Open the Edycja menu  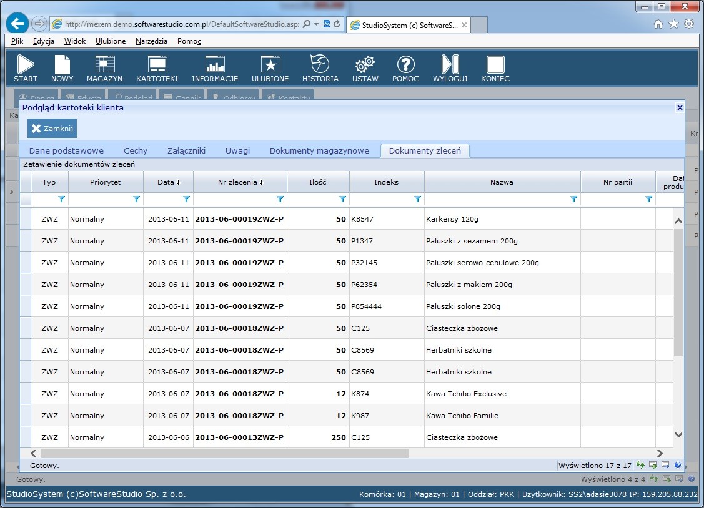[x=44, y=41]
